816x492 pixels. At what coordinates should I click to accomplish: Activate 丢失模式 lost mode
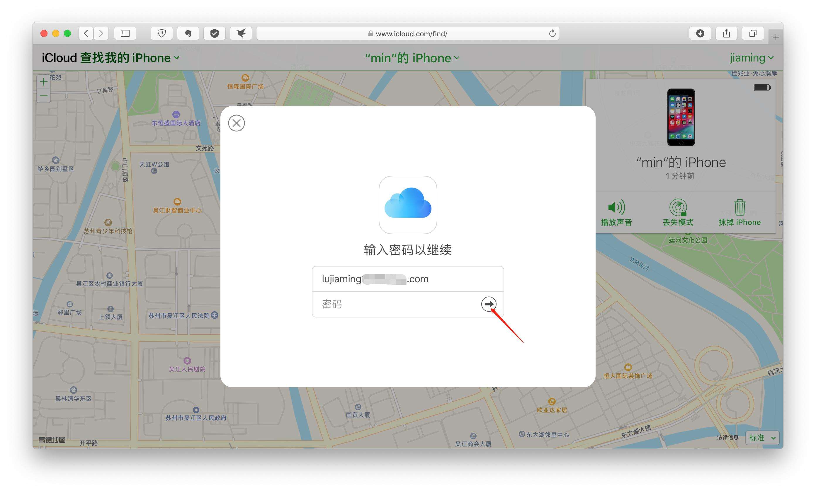tap(678, 213)
